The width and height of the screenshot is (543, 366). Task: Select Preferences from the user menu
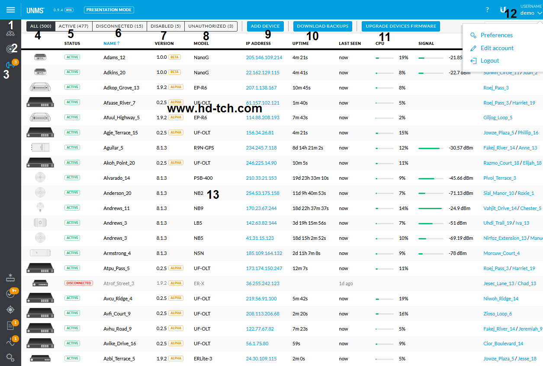pos(496,35)
